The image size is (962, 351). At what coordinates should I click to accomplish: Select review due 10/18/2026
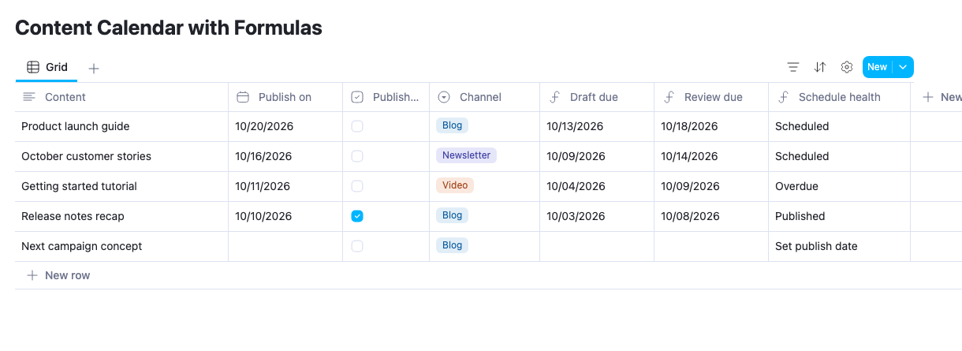(711, 126)
